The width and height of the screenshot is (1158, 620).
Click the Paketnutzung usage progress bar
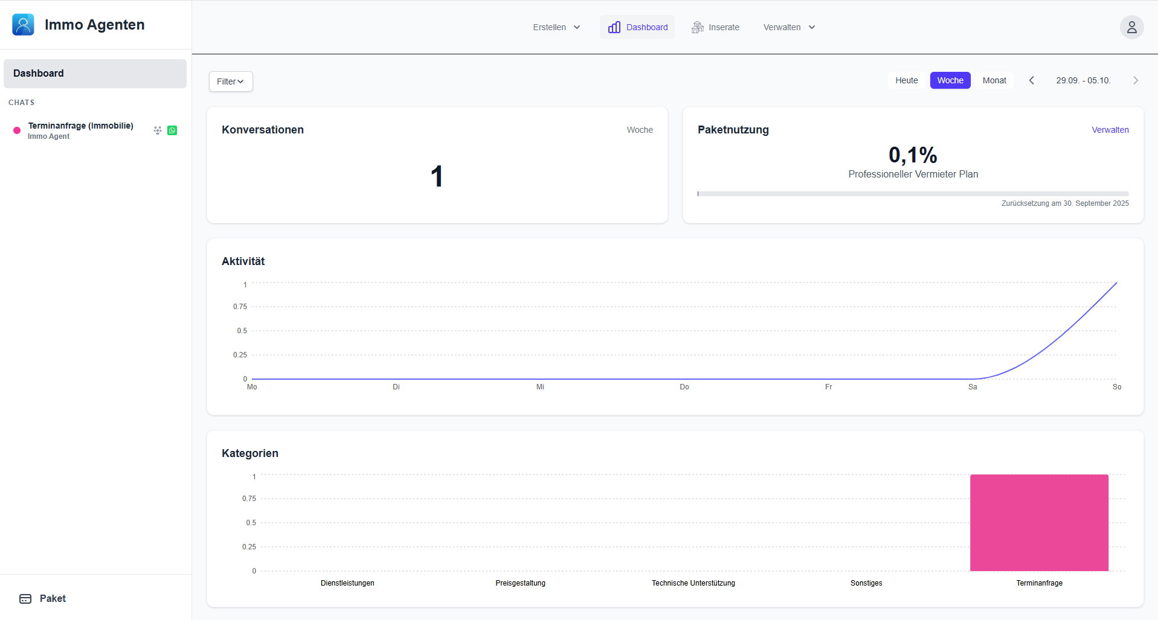click(x=913, y=194)
